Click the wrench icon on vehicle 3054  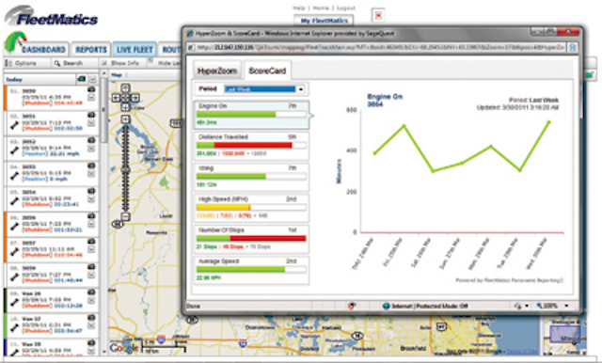coord(15,201)
